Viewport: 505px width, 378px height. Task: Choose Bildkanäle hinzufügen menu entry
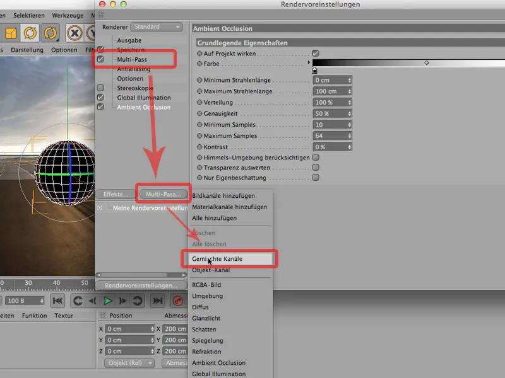click(223, 196)
